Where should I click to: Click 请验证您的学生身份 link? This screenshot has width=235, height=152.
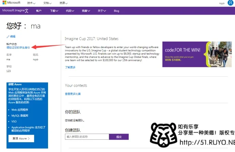(18, 47)
